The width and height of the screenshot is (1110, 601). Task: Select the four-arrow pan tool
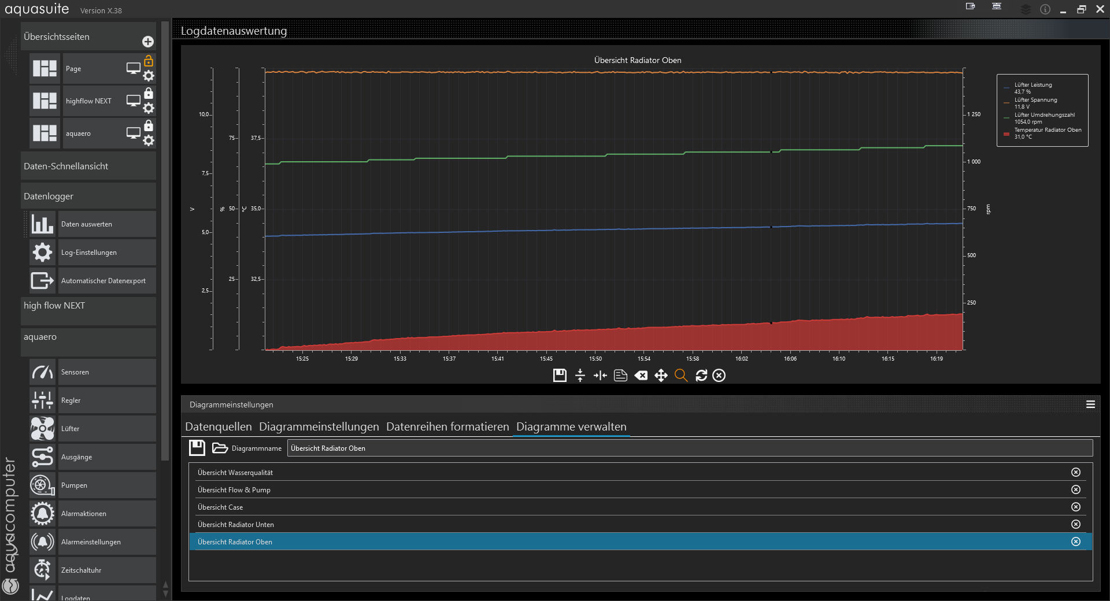661,376
